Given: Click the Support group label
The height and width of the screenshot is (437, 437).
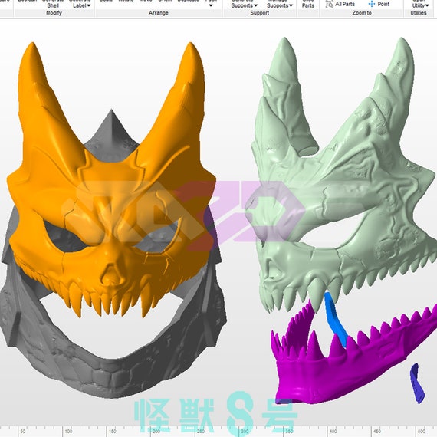Looking at the screenshot, I should coord(259,13).
